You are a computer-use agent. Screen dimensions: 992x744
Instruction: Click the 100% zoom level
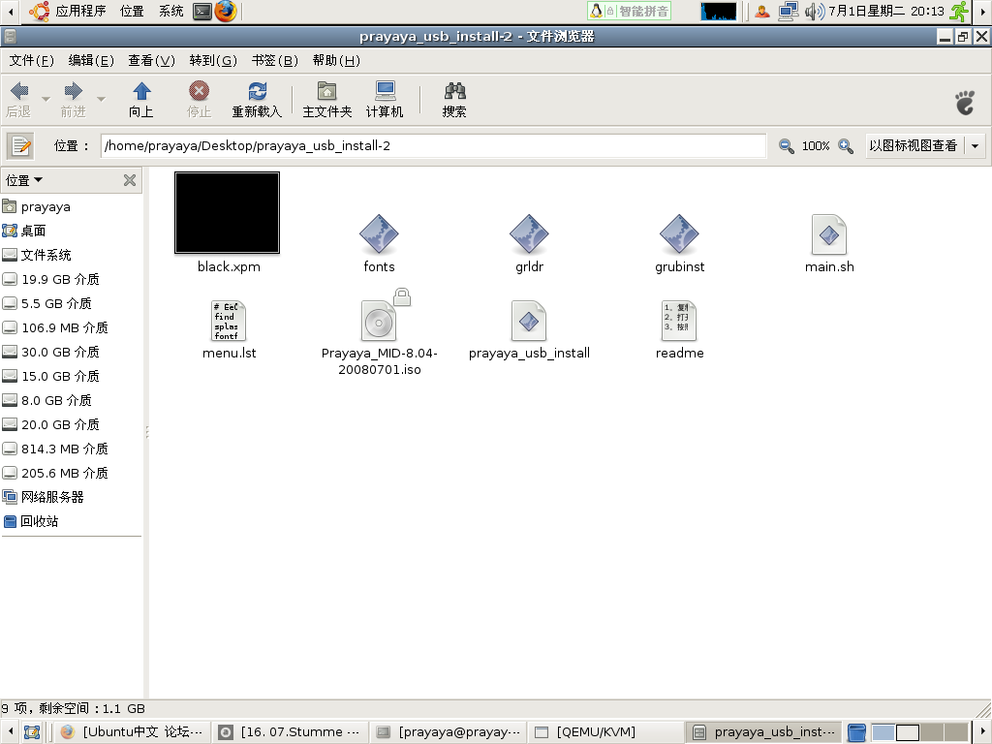[816, 146]
